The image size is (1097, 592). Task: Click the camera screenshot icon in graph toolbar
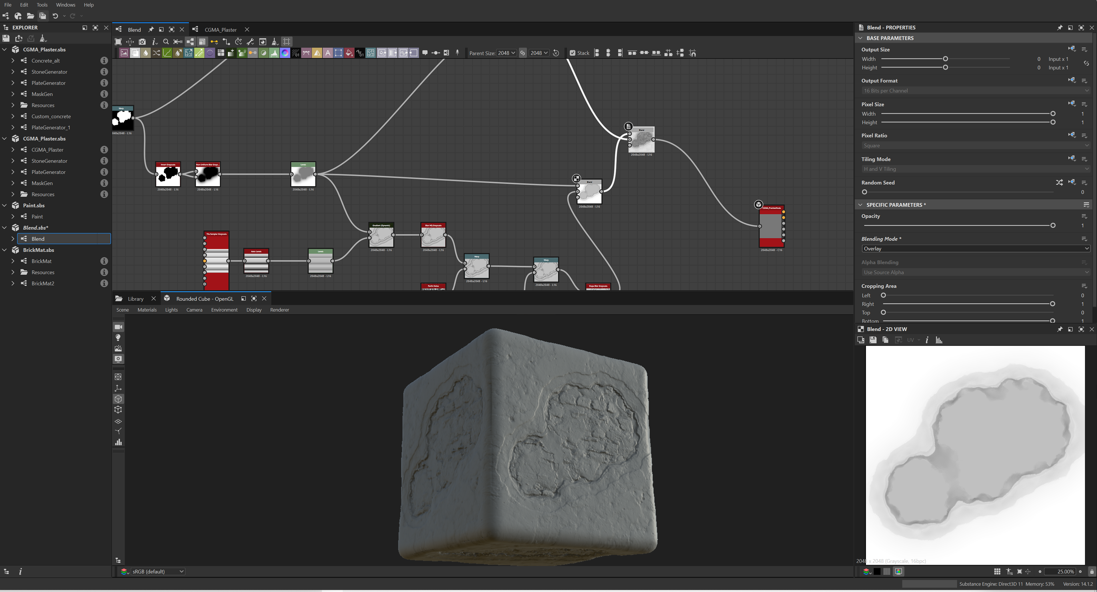(x=142, y=42)
